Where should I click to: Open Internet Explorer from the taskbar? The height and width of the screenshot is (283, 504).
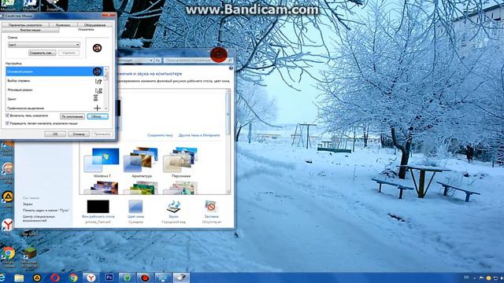(x=2, y=277)
